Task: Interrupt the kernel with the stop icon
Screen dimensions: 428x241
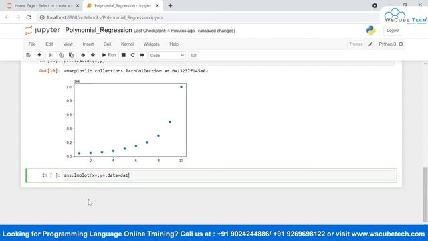Action: tap(123, 55)
